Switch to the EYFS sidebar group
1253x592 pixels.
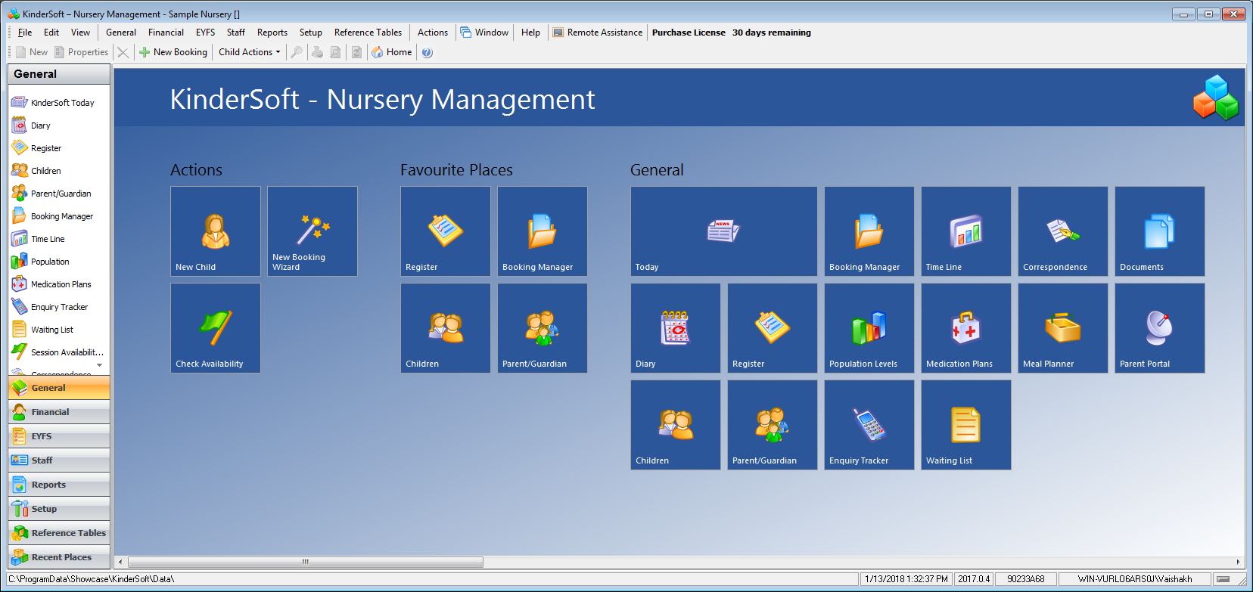[59, 436]
